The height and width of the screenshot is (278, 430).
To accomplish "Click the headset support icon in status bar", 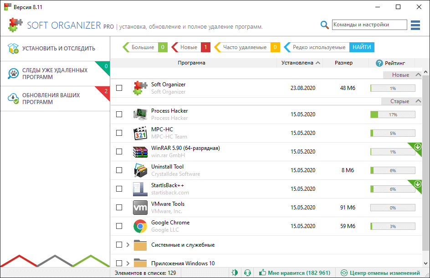I will click(248, 273).
